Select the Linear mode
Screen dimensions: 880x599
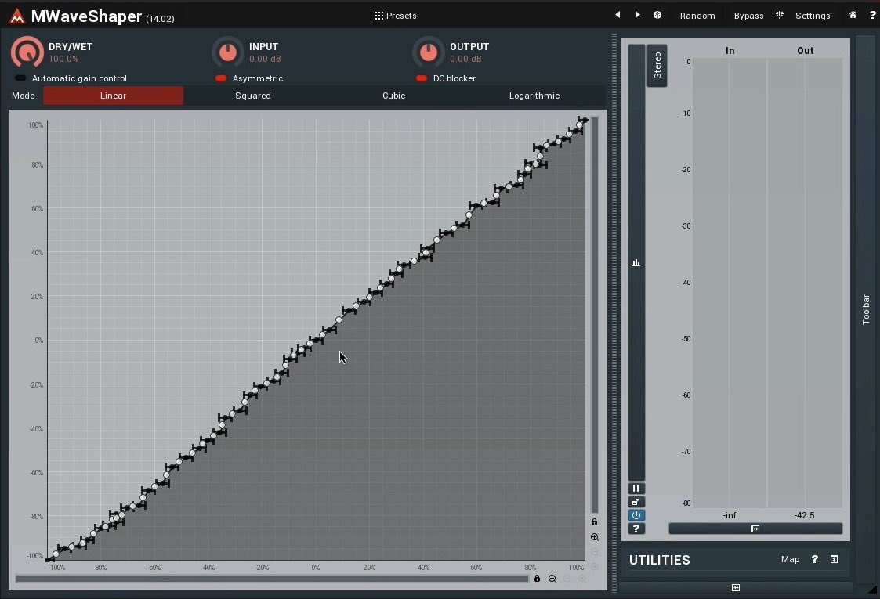tap(113, 96)
